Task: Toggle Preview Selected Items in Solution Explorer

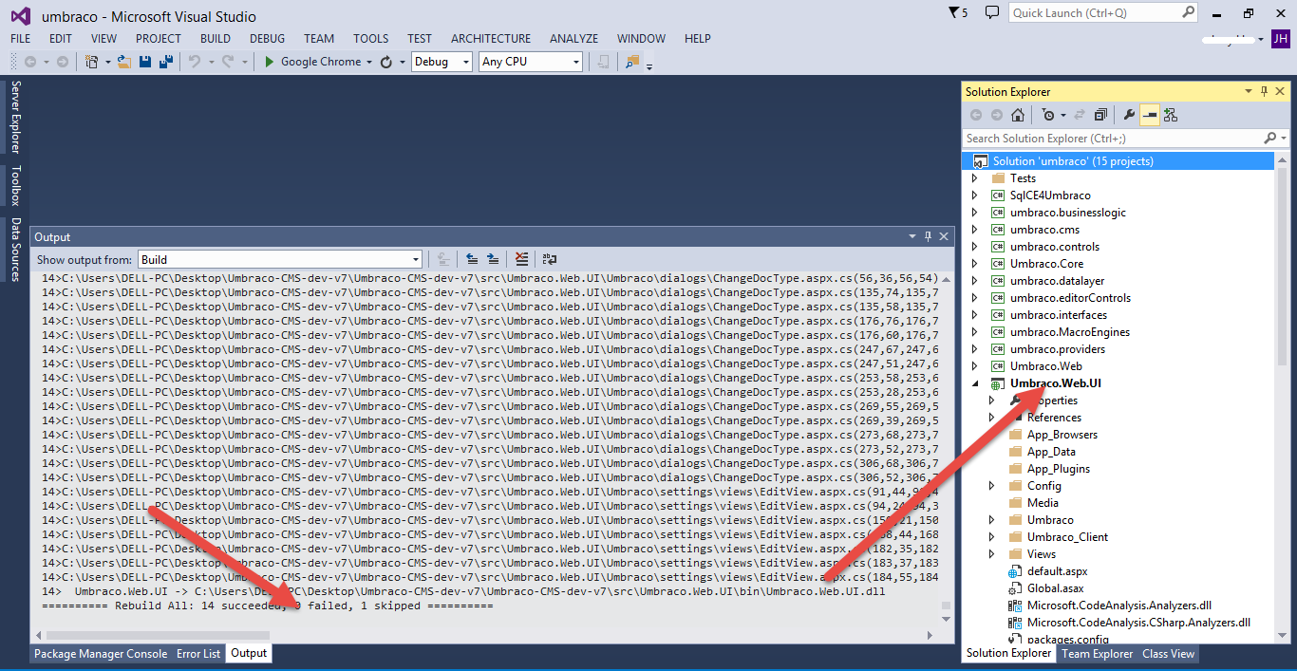Action: click(1150, 115)
